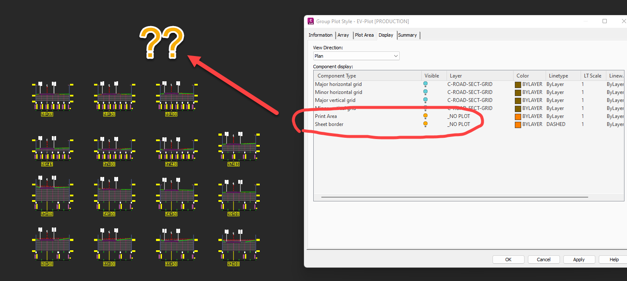The width and height of the screenshot is (627, 281).
Task: Click the horizontal scrollbar below the component table
Action: pos(455,197)
